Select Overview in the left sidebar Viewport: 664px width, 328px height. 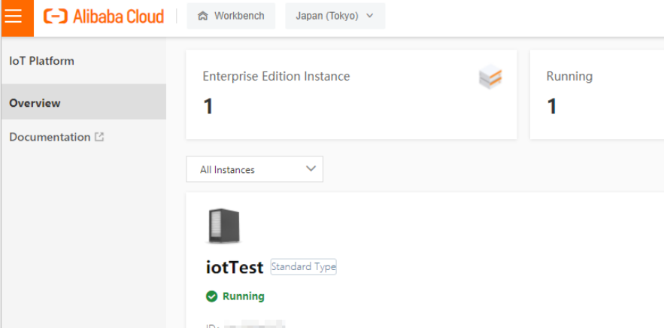[x=35, y=103]
